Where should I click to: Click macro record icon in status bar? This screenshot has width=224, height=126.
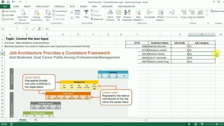pos(12,124)
